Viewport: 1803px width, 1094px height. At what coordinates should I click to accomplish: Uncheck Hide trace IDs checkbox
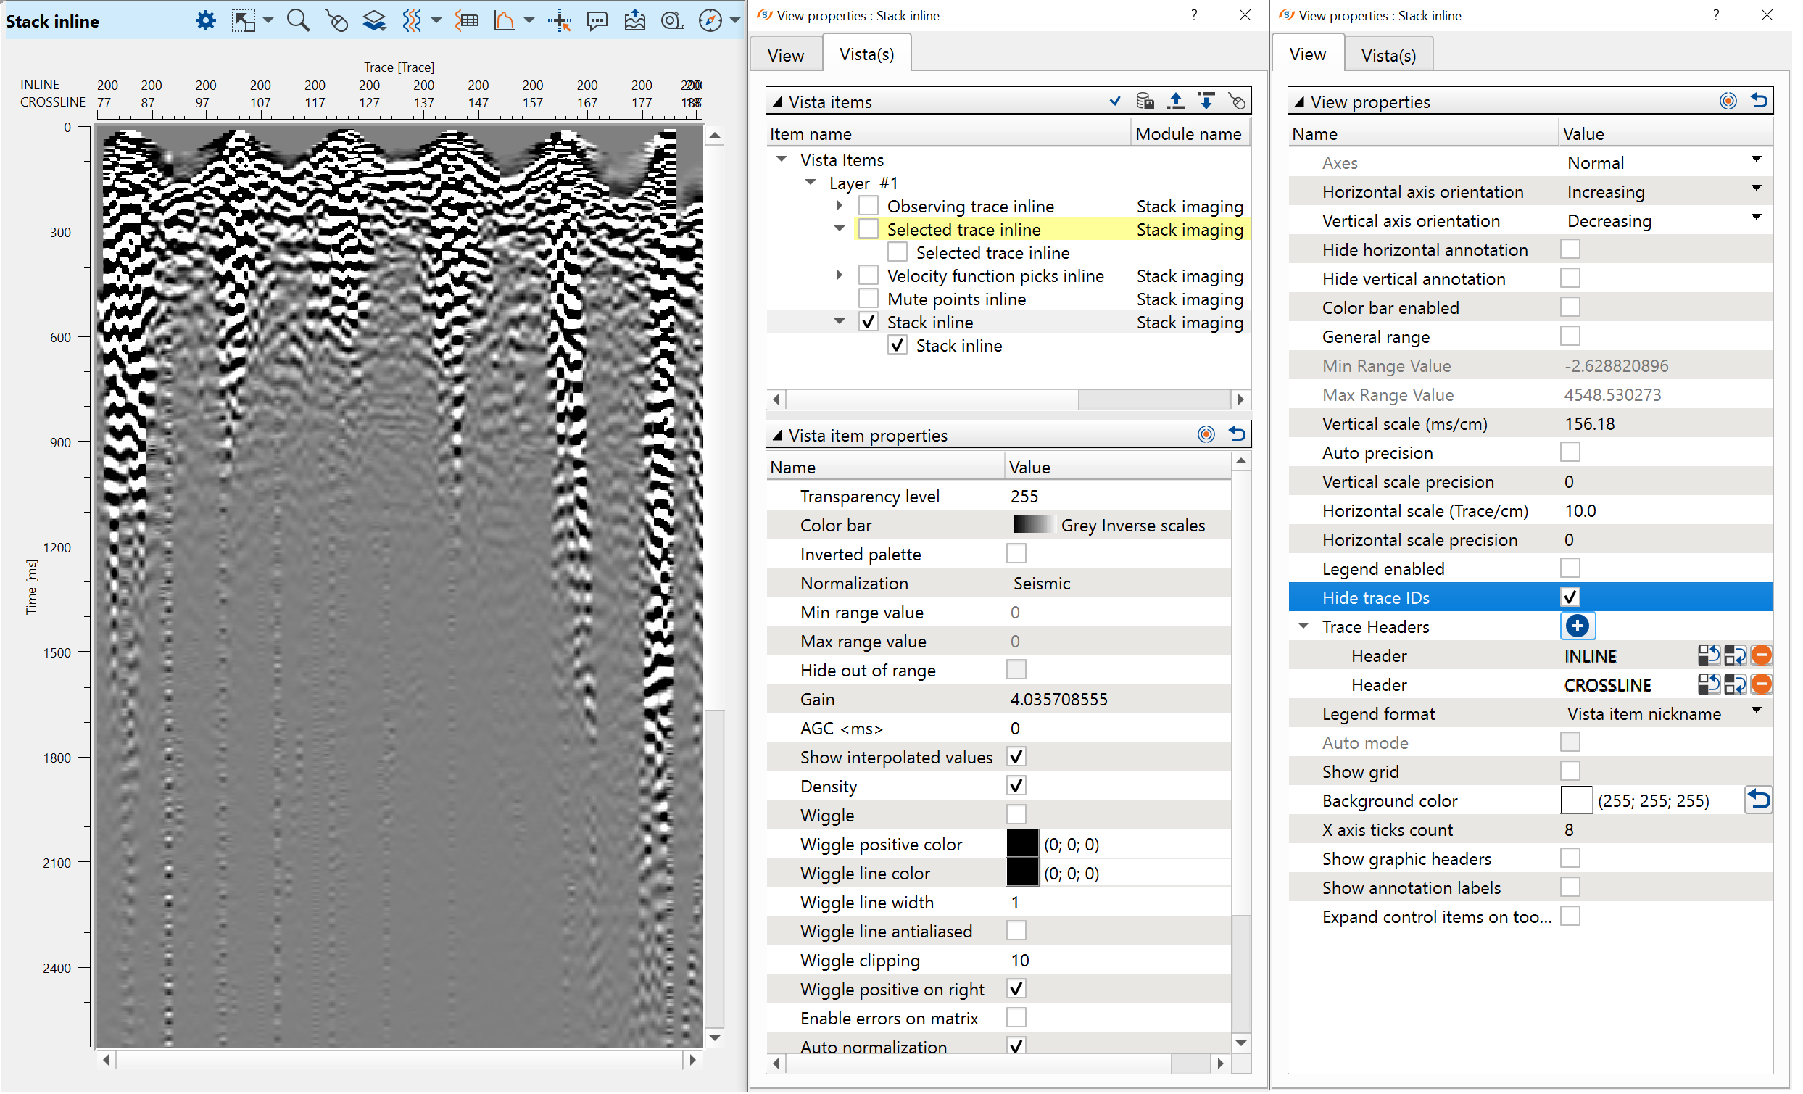pos(1570,597)
